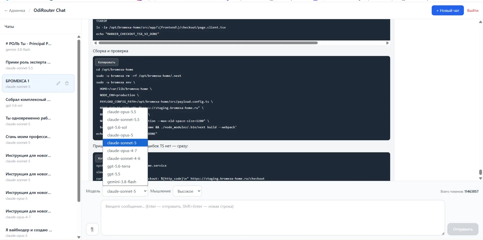Delete the БРОМЕКСА 1 chat via trash icon

(67, 83)
